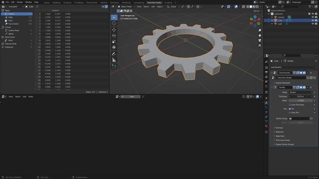The image size is (319, 179).
Task: Enable the Even Thickness checkbox
Action: pyautogui.click(x=290, y=105)
